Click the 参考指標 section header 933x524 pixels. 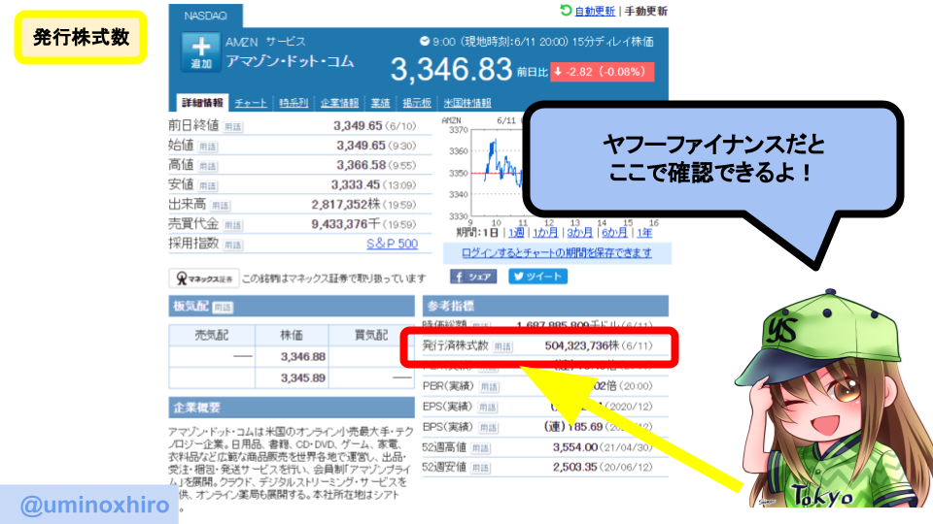[545, 306]
